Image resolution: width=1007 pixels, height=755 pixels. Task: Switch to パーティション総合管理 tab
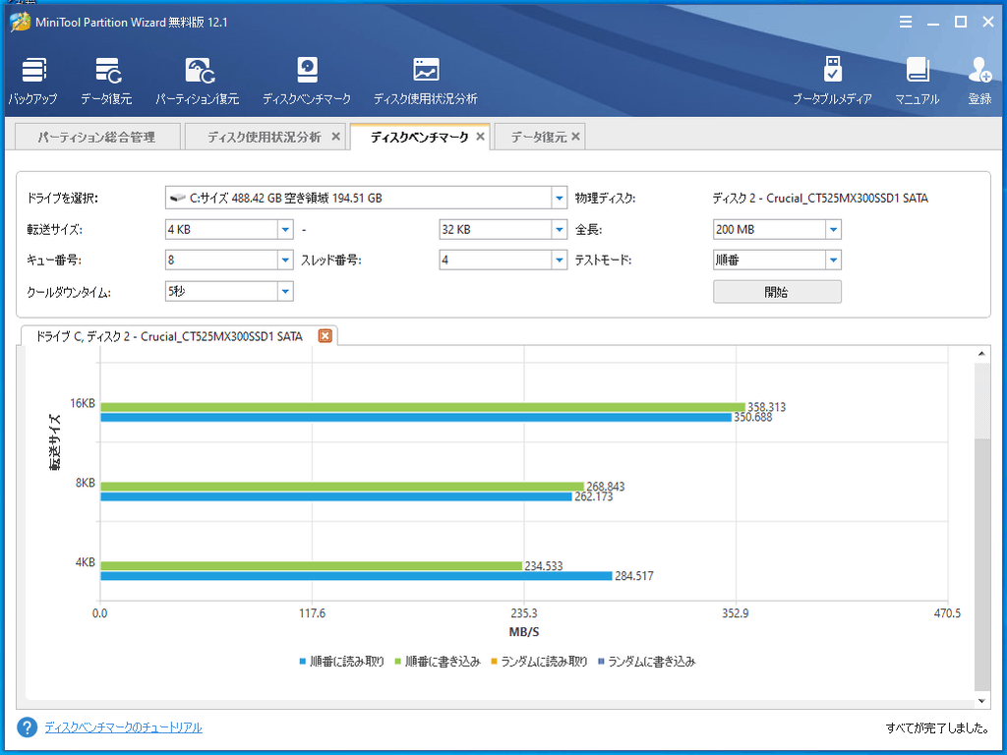coord(96,137)
